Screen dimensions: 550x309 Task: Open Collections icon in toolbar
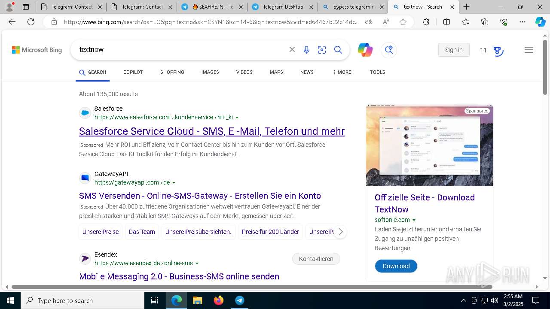[485, 22]
